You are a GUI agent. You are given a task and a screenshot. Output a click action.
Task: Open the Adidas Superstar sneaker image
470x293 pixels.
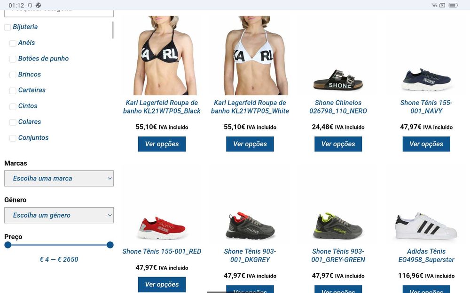(426, 226)
